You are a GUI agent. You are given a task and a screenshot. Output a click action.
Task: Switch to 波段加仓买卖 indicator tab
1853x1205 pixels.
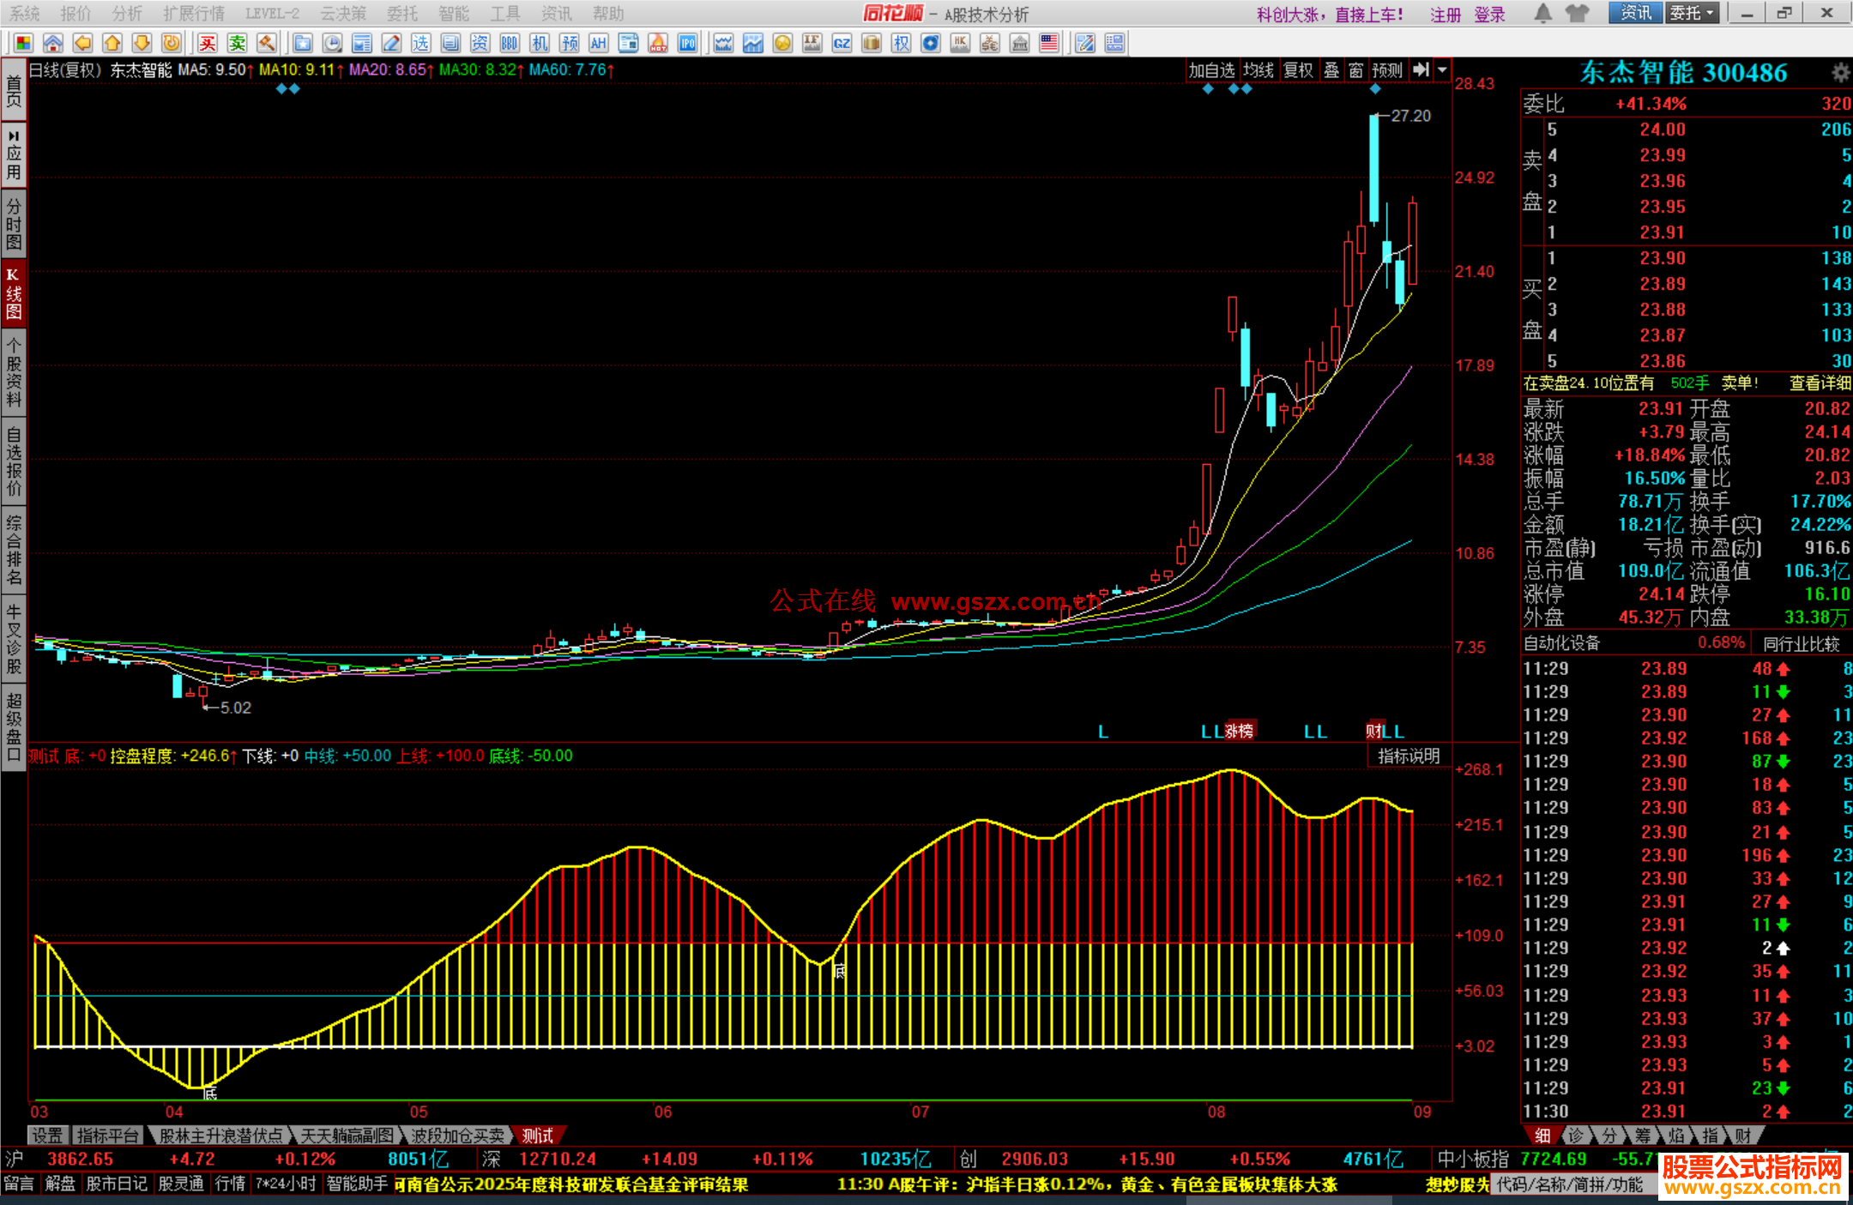pyautogui.click(x=457, y=1136)
